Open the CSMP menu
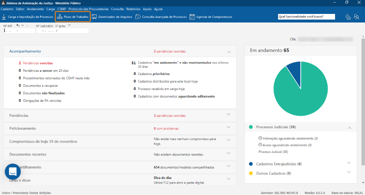 tap(62, 9)
